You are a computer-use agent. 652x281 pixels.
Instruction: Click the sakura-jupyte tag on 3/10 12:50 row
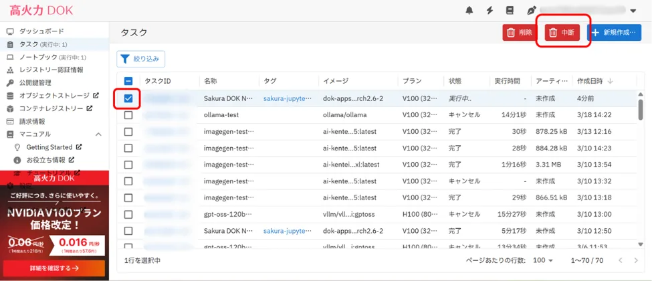point(288,231)
